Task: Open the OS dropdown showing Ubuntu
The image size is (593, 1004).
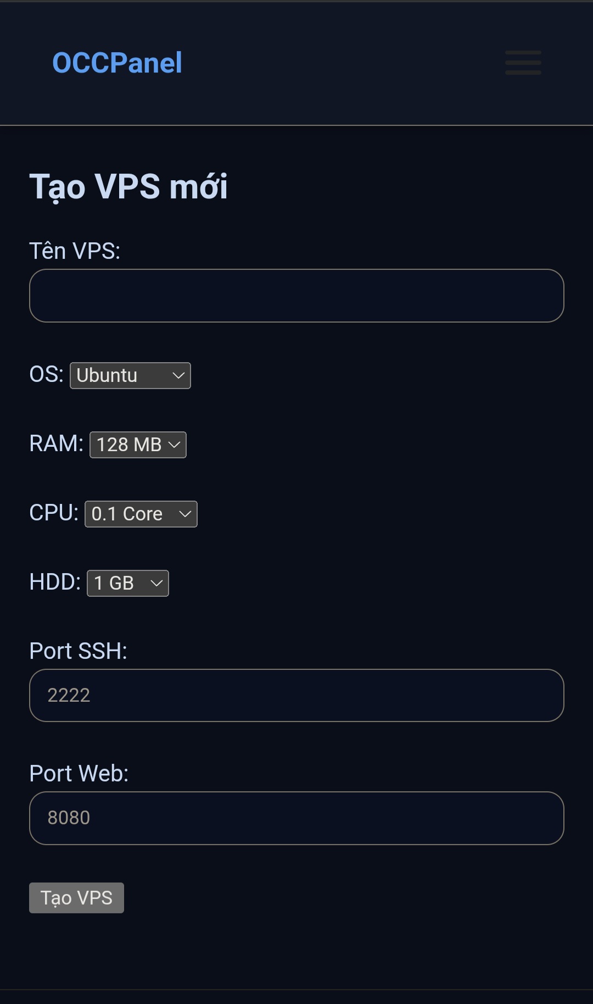Action: (130, 375)
